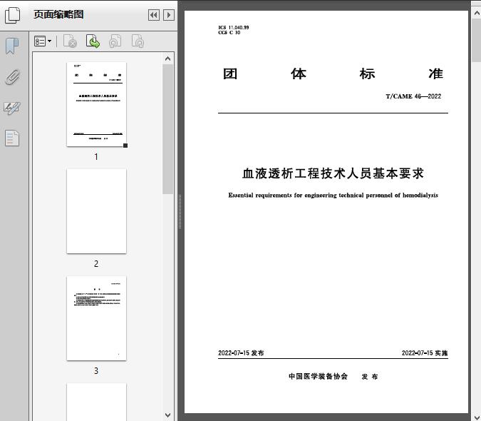
Task: Click the standard number 'T/CAME 46—2022'
Action: tap(413, 96)
